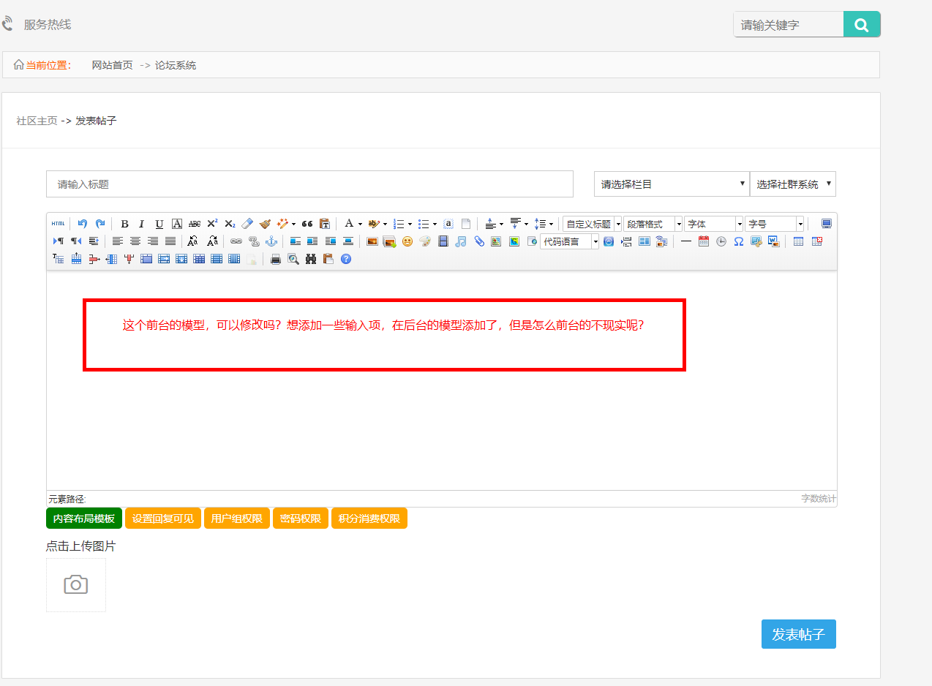Open the 请选择栏目 dropdown
This screenshot has width=932, height=686.
click(672, 184)
